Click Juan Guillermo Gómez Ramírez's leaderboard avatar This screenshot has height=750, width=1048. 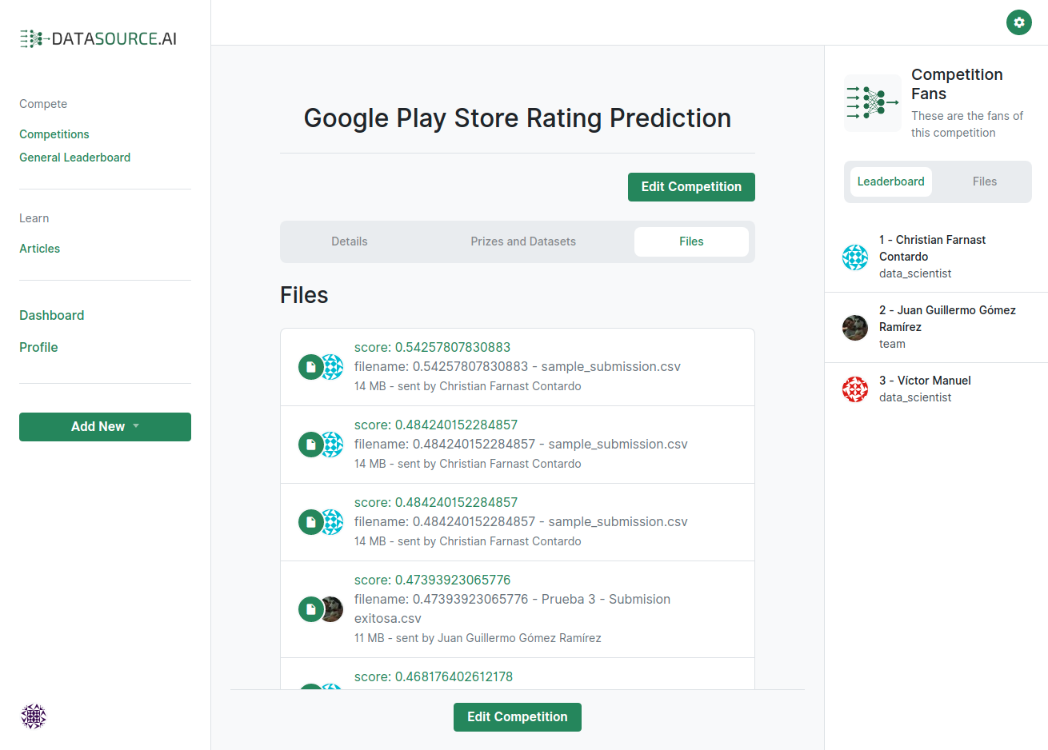click(855, 328)
